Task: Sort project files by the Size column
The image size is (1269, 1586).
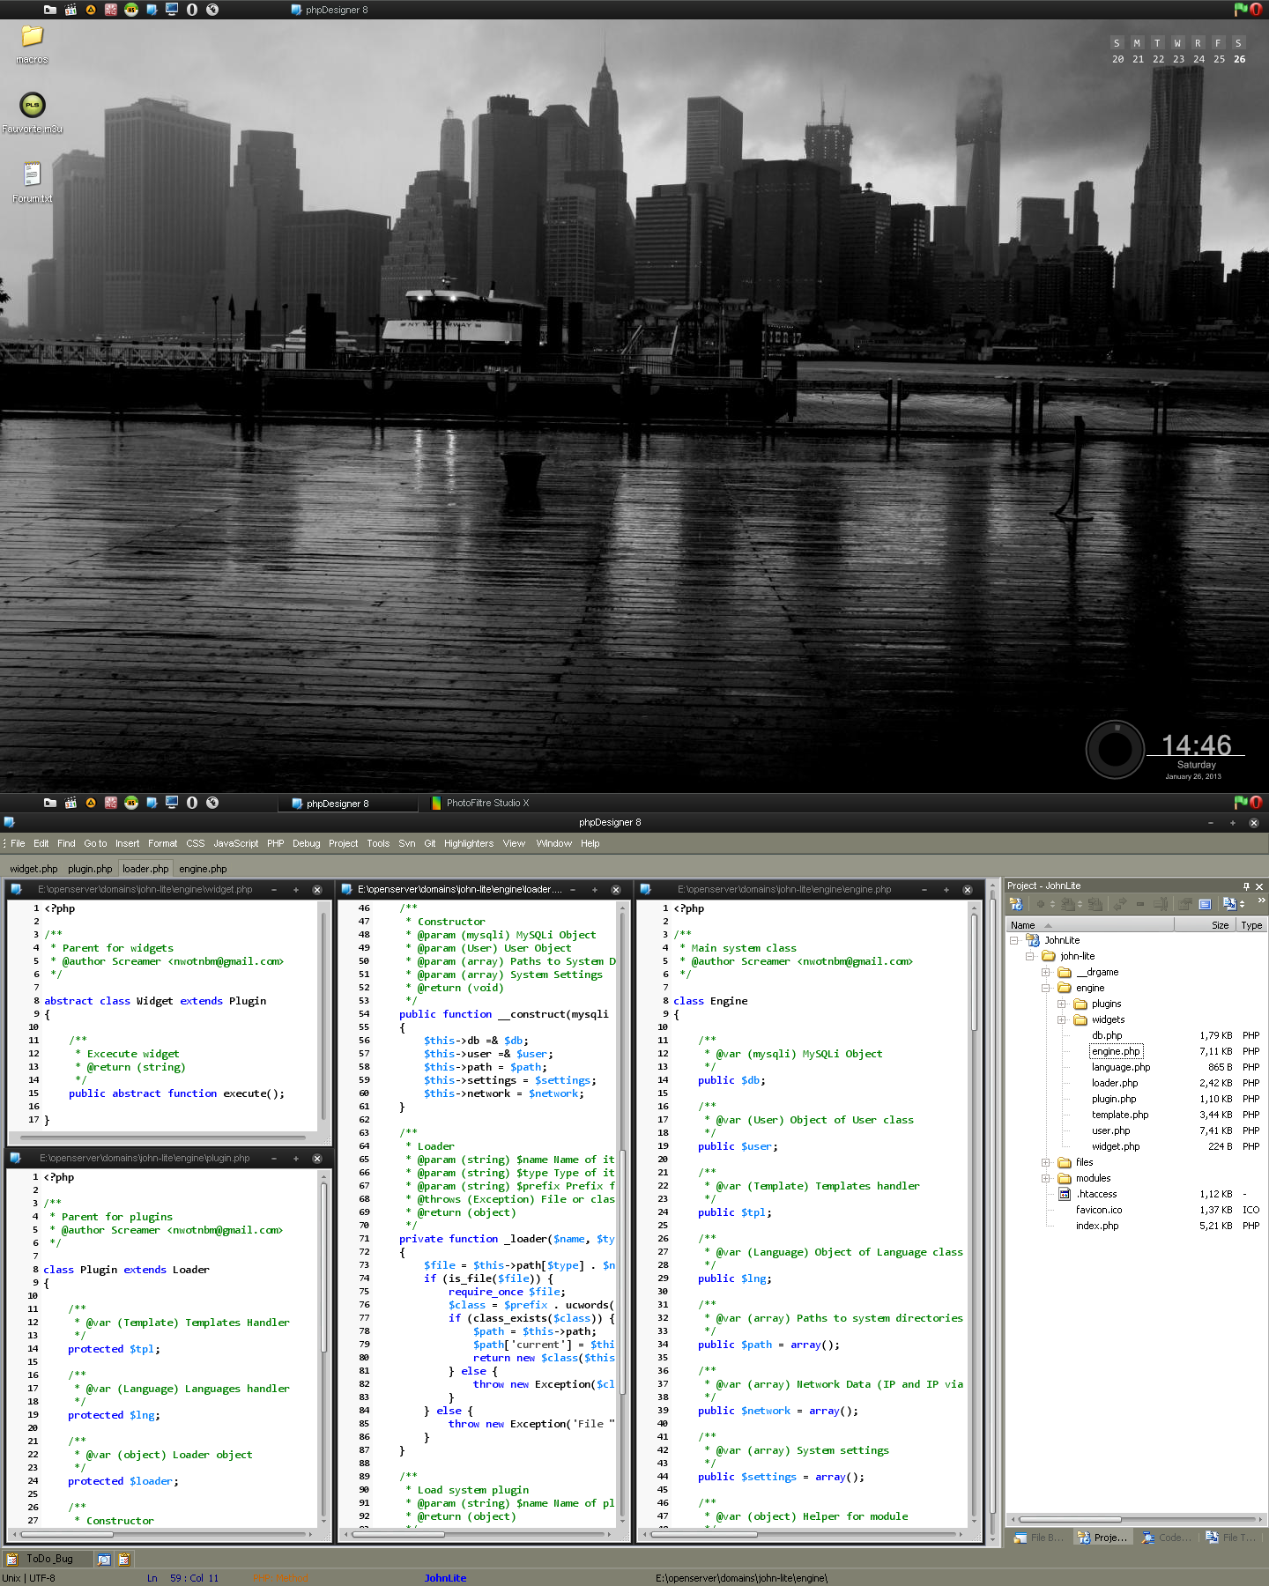Action: (1220, 925)
